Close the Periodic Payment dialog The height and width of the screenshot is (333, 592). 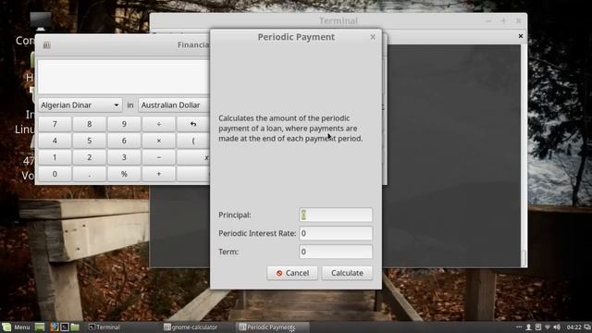[x=373, y=37]
